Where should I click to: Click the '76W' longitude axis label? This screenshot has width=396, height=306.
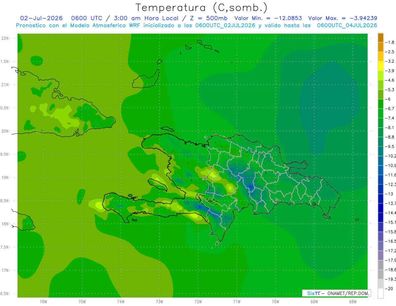tap(43, 302)
